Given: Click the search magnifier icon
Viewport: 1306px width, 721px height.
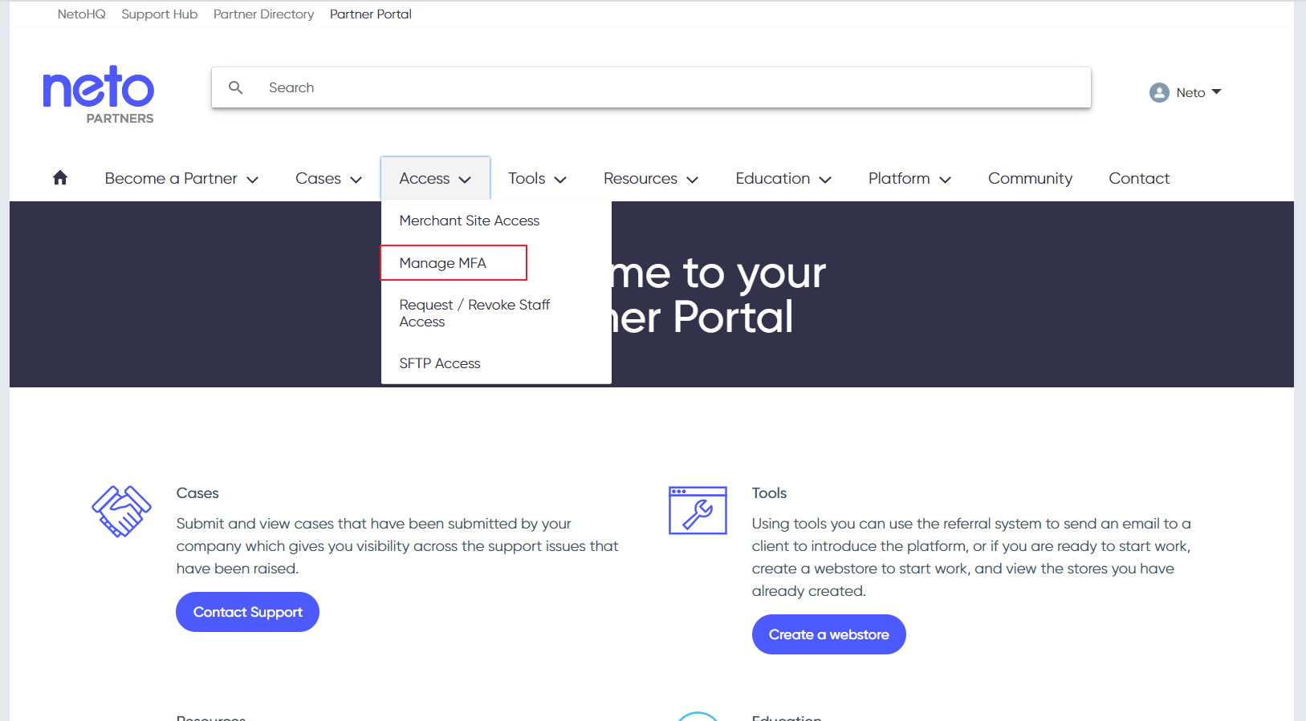Looking at the screenshot, I should click(236, 87).
